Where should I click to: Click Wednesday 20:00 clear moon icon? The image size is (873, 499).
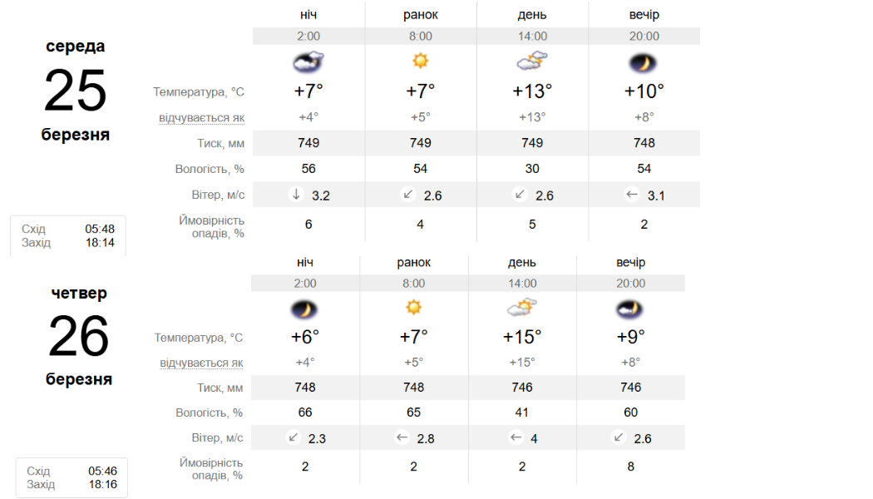click(644, 62)
